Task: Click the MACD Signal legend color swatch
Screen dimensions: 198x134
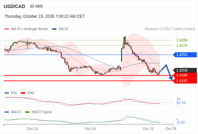Action: point(28,112)
